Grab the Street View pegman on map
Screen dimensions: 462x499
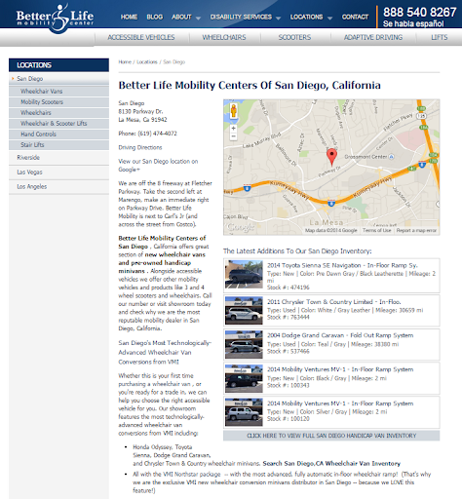point(233,111)
